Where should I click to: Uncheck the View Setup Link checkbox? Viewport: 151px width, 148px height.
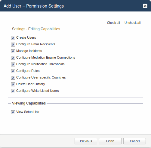click(x=13, y=112)
